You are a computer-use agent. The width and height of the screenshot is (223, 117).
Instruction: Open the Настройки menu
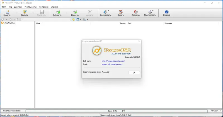(44, 7)
